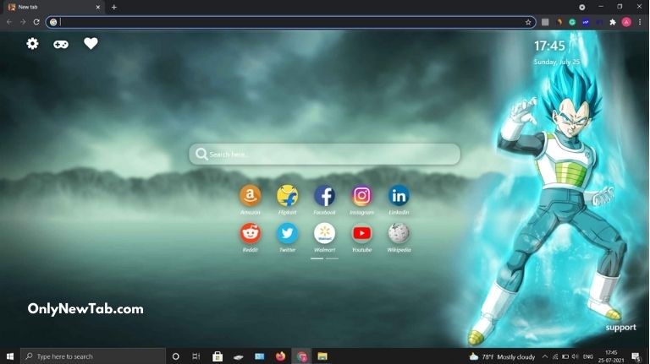The height and width of the screenshot is (364, 650).
Task: Open Task View on taskbar
Action: [196, 356]
